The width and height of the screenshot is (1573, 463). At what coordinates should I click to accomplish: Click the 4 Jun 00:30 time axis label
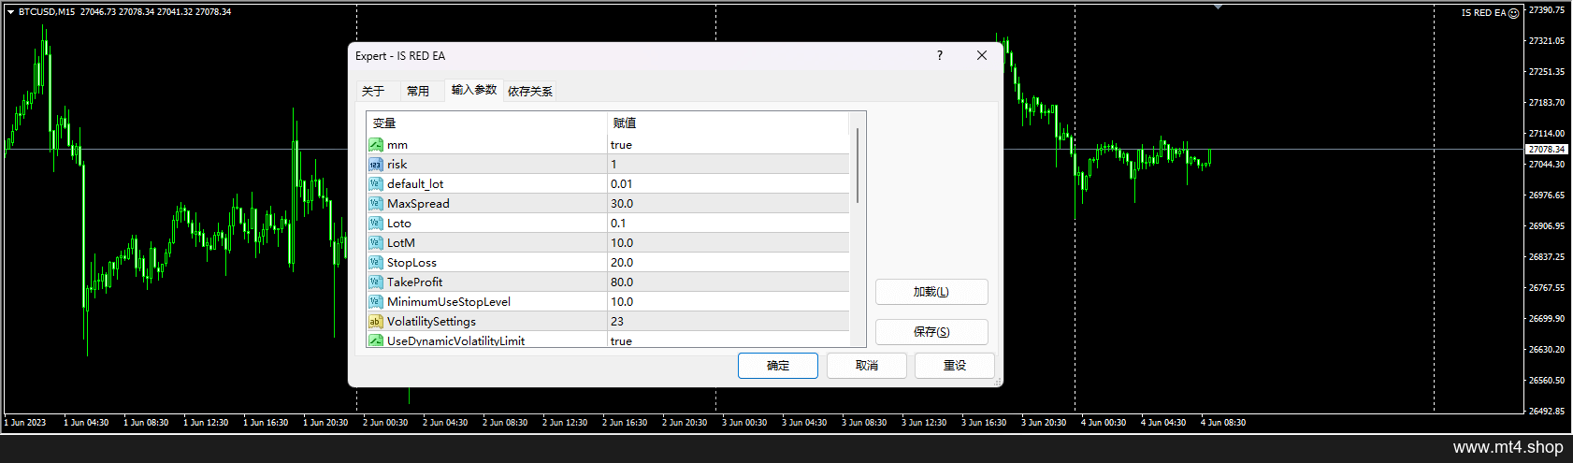coord(1104,423)
